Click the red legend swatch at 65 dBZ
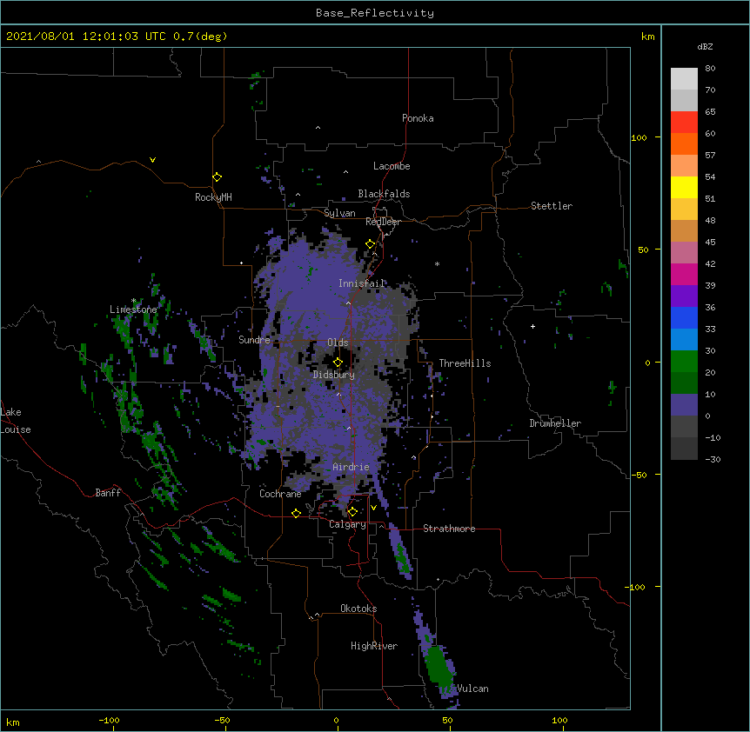750x732 pixels. (684, 123)
